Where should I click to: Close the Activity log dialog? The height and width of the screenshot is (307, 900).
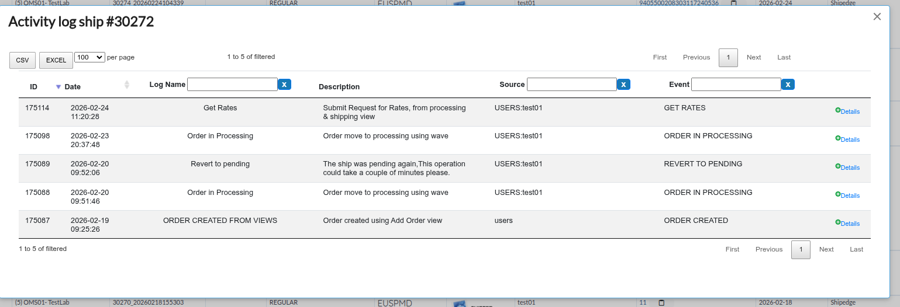tap(877, 17)
